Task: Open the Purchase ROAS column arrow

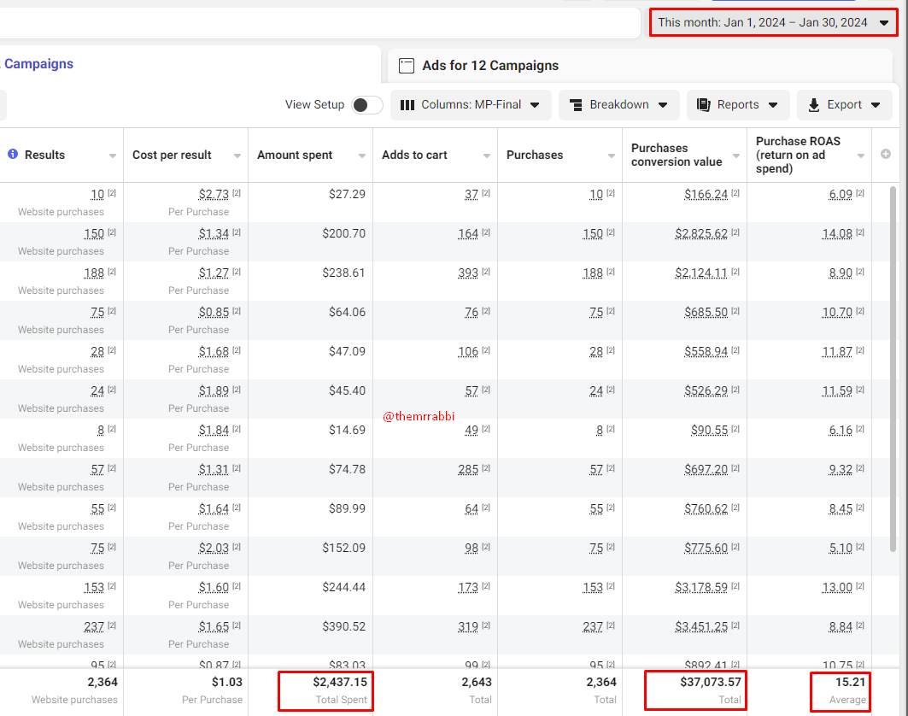Action: tap(860, 156)
